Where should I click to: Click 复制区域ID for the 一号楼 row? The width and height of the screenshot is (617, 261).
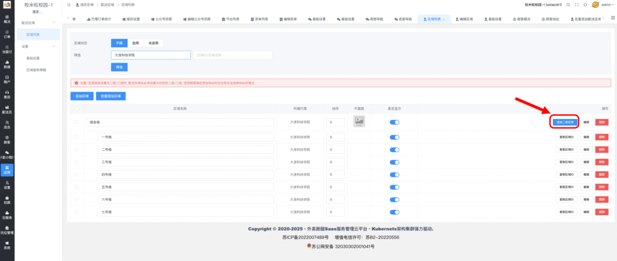coord(566,137)
